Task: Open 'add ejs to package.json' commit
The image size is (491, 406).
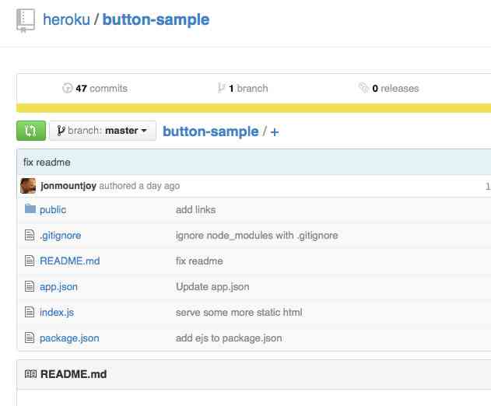Action: click(229, 338)
